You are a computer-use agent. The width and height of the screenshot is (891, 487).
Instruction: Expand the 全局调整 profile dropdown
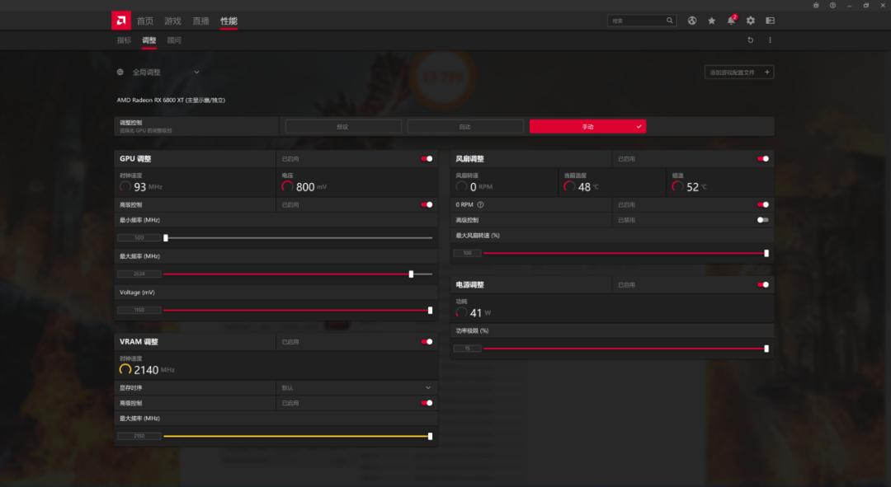point(196,73)
